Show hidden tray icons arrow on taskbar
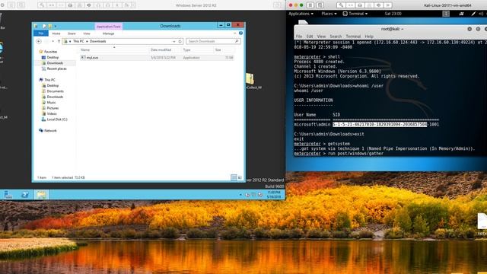Screen dimensions: 487x274 click(x=240, y=195)
